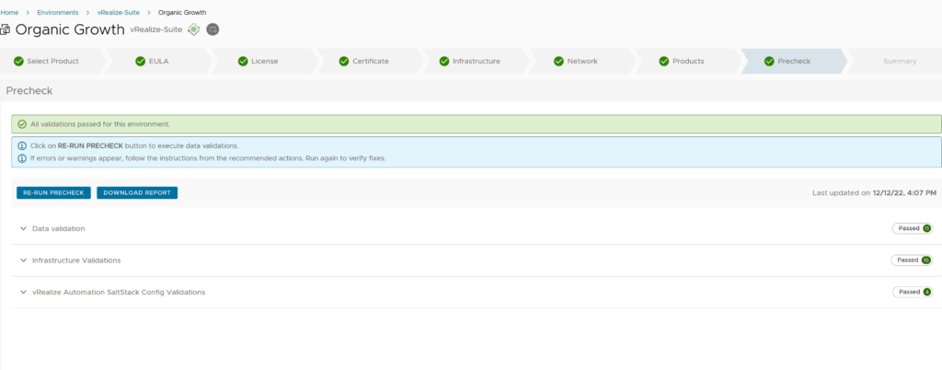
Task: Click the Passed label for Infrastructure Validations
Action: [907, 260]
